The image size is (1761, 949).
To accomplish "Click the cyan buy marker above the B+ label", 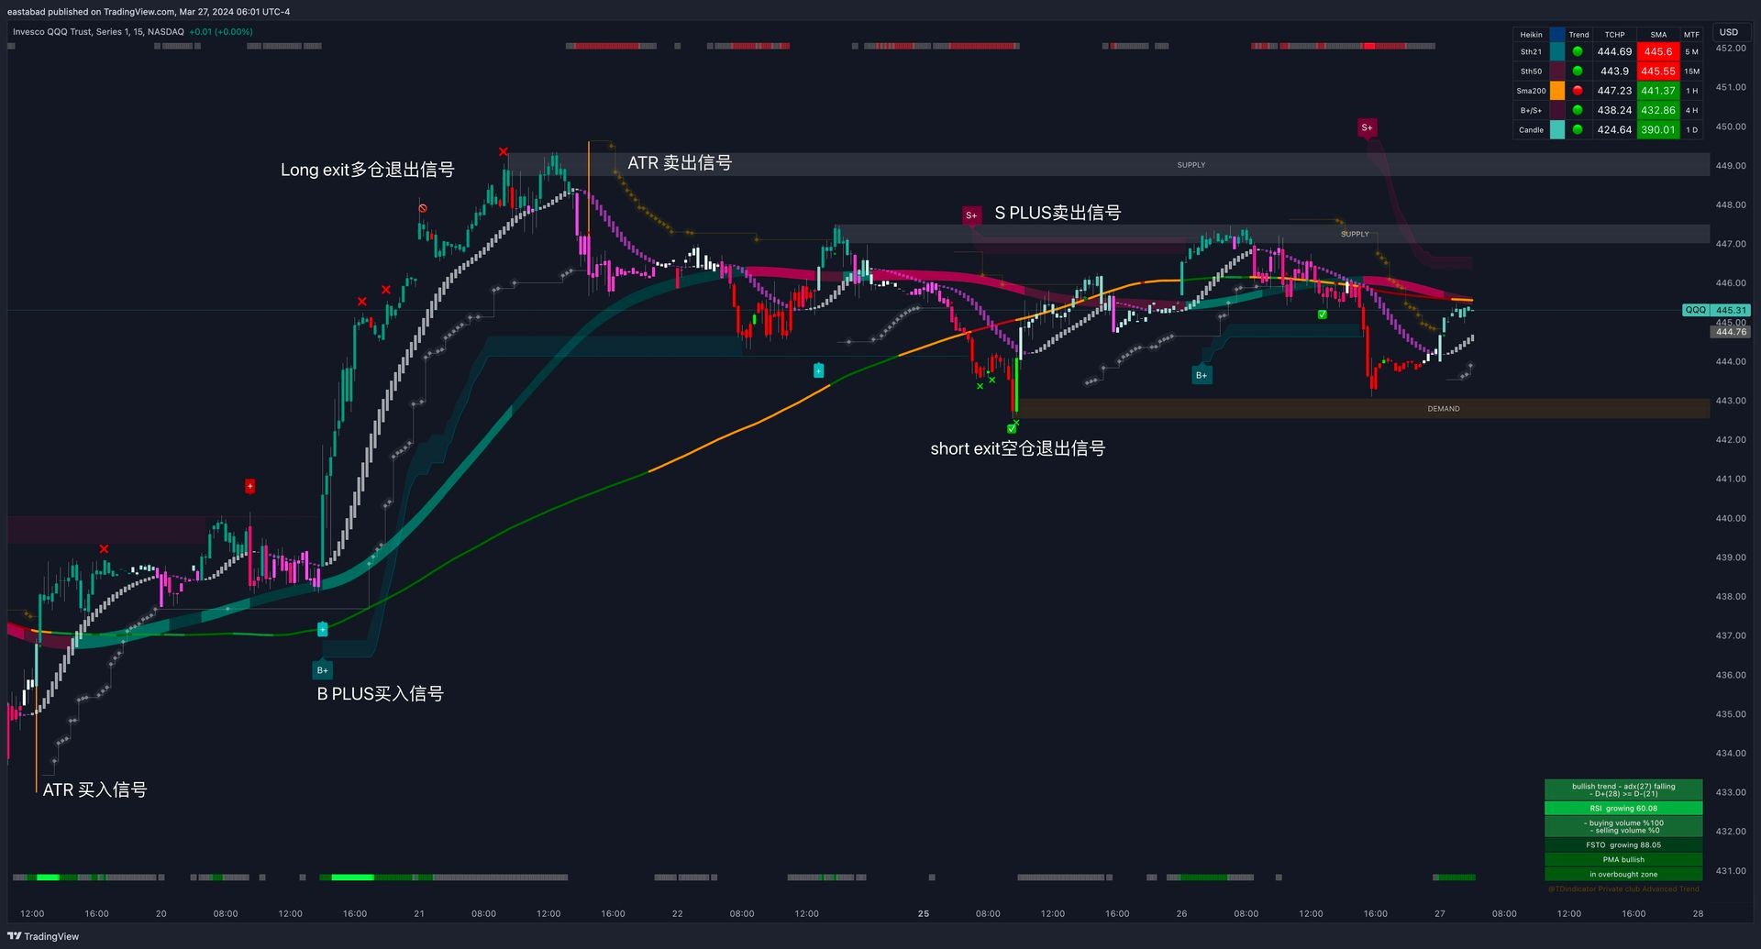I will (x=322, y=629).
